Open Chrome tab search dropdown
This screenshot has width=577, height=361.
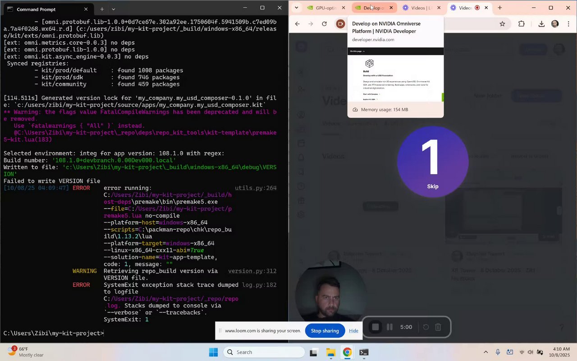[x=296, y=8]
